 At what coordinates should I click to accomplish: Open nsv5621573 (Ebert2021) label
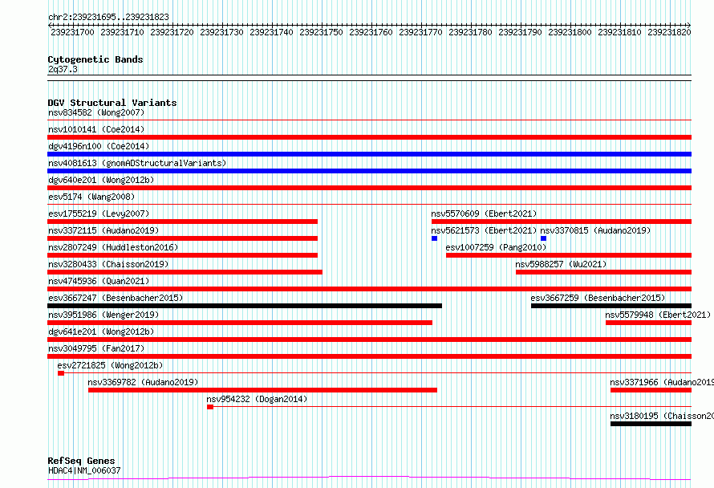[x=484, y=230]
